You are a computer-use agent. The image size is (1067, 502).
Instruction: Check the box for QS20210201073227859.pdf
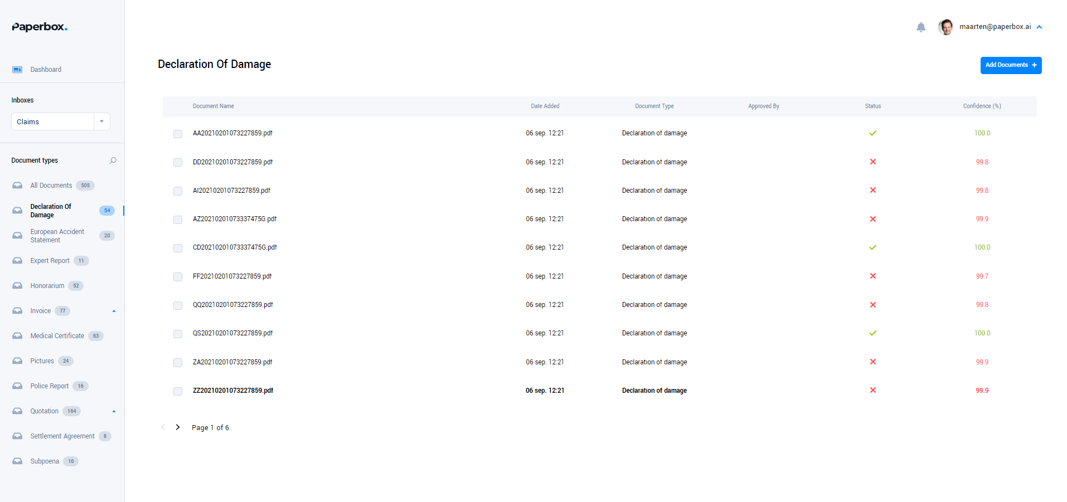point(178,334)
